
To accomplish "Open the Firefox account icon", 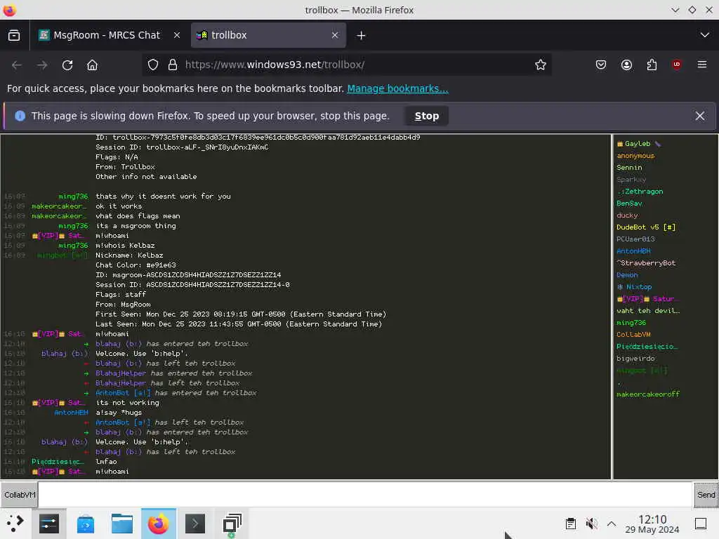I will [x=626, y=65].
